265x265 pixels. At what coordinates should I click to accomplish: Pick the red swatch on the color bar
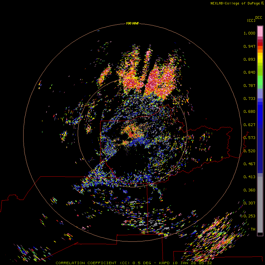260,44
